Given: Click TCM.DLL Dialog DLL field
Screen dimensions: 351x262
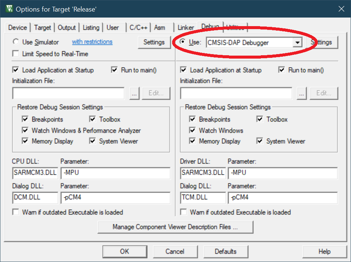Looking at the screenshot, I should [203, 198].
